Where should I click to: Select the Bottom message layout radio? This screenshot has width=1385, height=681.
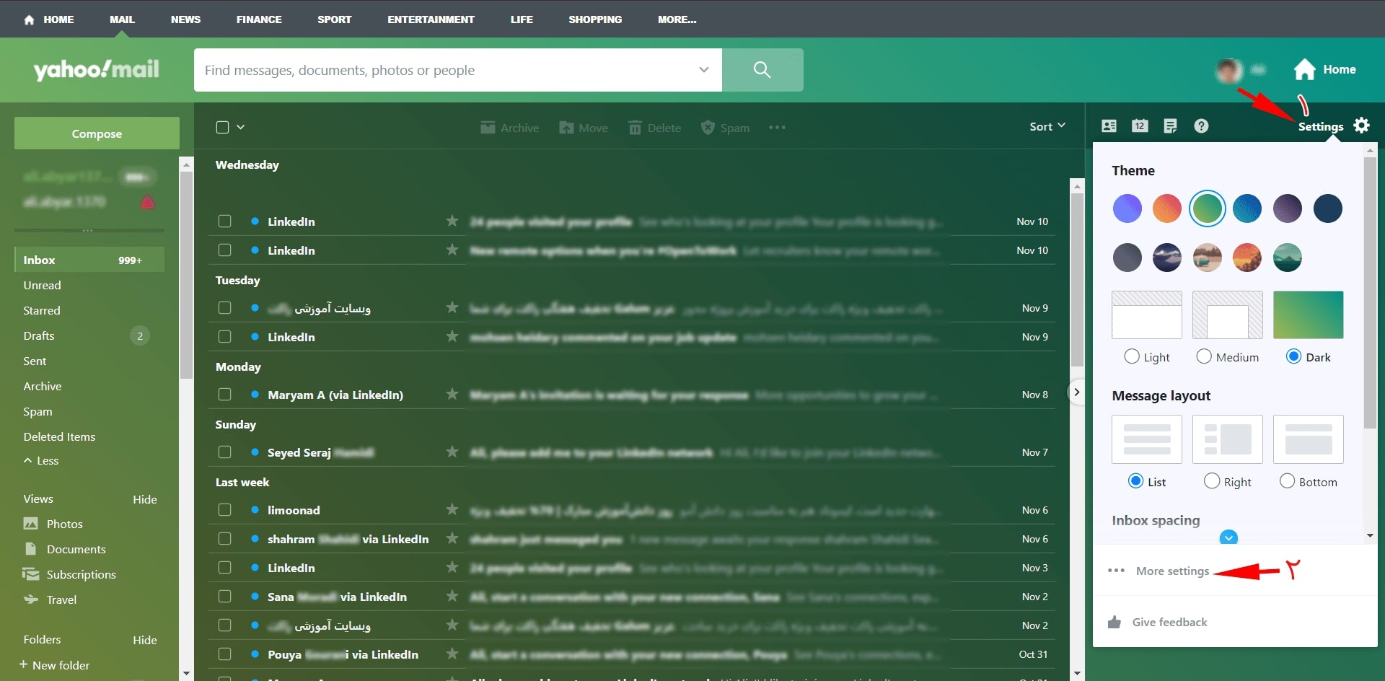click(1287, 481)
